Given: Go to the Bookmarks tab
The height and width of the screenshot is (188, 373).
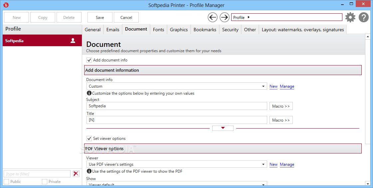Looking at the screenshot, I should tap(205, 30).
